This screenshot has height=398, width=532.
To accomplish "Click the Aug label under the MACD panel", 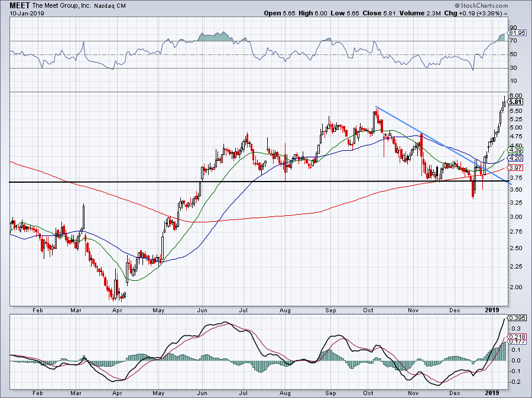I will tap(285, 393).
